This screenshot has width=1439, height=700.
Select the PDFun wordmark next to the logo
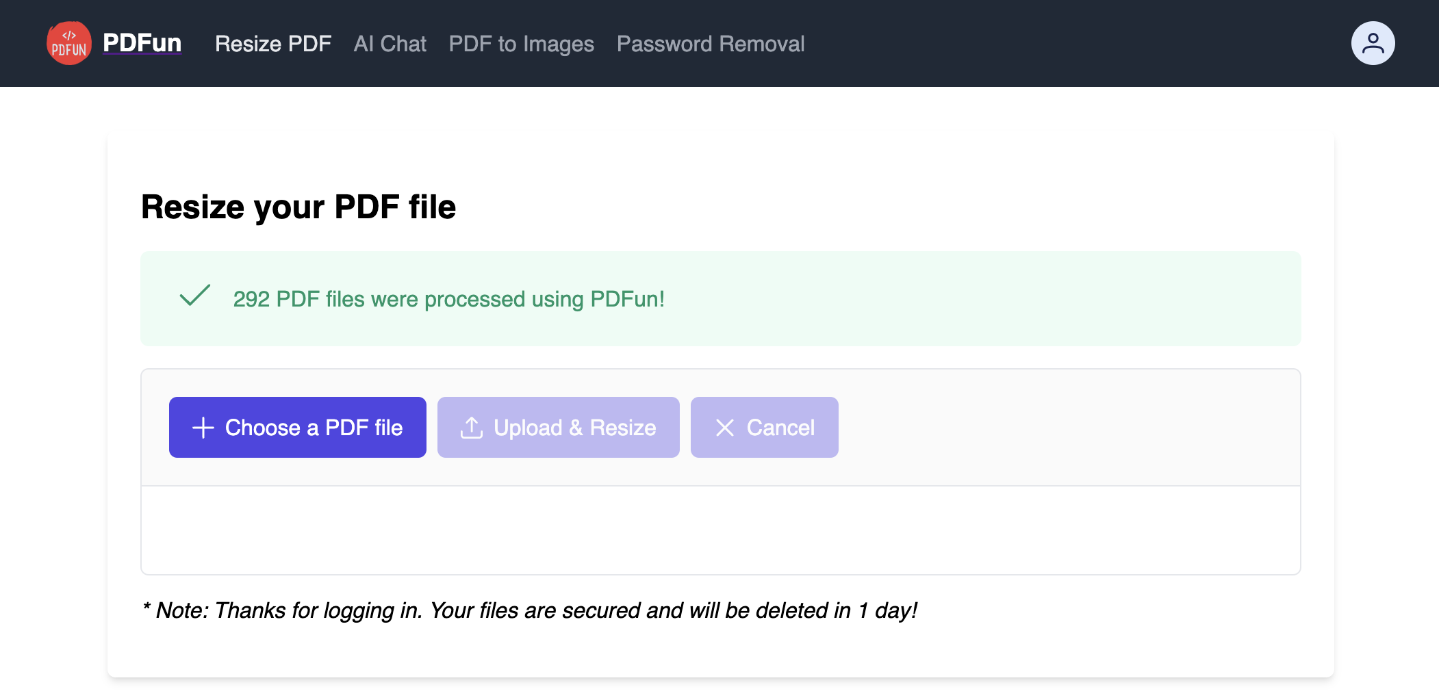pyautogui.click(x=141, y=42)
